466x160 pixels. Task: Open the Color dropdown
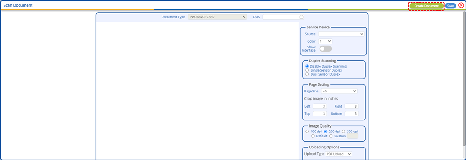coord(325,41)
